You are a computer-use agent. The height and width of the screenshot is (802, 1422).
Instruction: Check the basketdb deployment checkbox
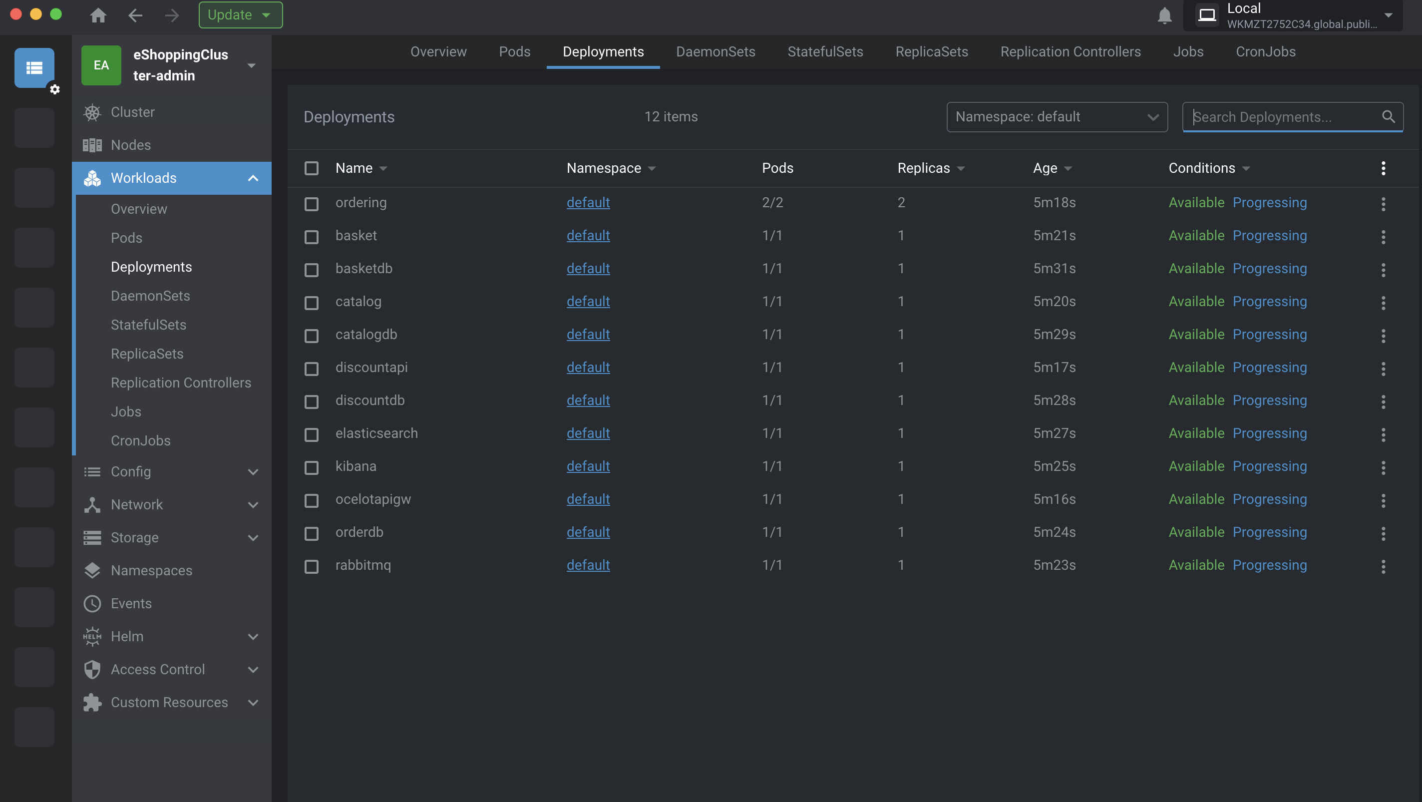tap(312, 270)
